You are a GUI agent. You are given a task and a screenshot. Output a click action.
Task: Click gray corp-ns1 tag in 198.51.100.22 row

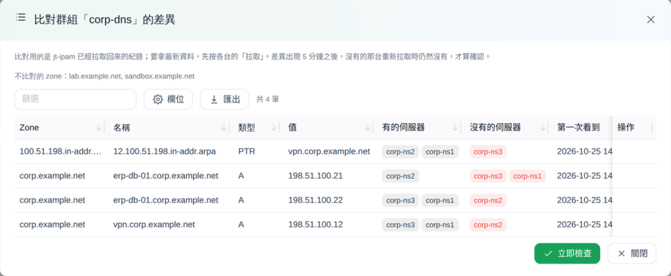440,200
